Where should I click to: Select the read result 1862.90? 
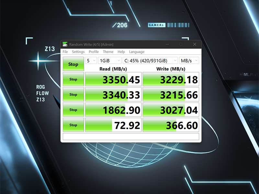tap(113, 110)
